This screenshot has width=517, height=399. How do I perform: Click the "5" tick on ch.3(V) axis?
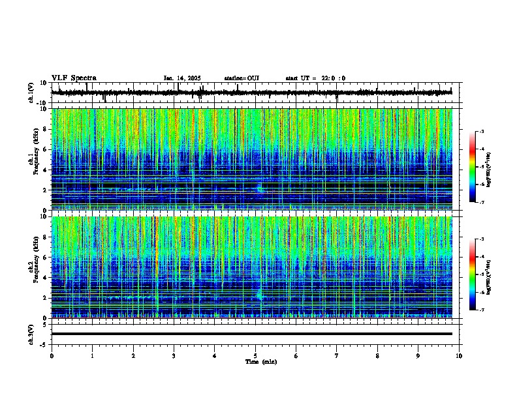46,325
